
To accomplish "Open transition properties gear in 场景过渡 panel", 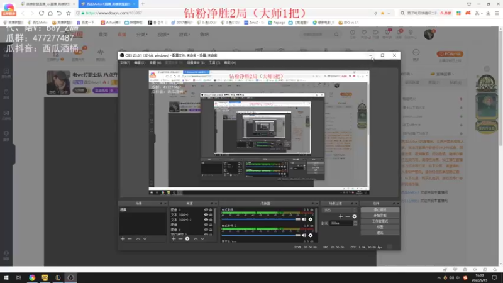I will coord(355,216).
